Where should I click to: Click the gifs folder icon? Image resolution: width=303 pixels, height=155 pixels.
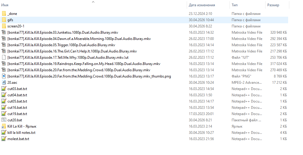4,20
